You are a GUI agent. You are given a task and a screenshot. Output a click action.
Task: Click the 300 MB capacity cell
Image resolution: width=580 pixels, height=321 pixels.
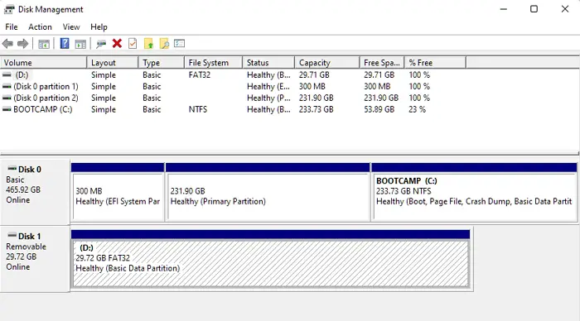point(312,86)
